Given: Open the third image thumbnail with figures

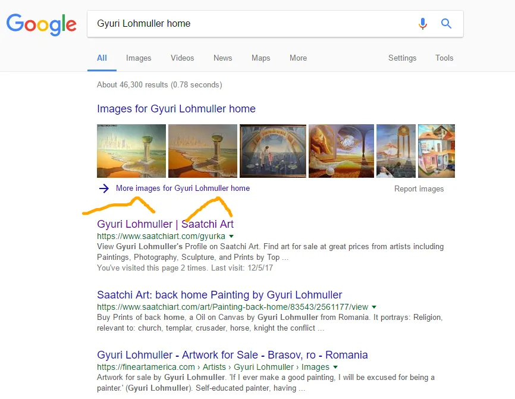Looking at the screenshot, I should point(272,150).
